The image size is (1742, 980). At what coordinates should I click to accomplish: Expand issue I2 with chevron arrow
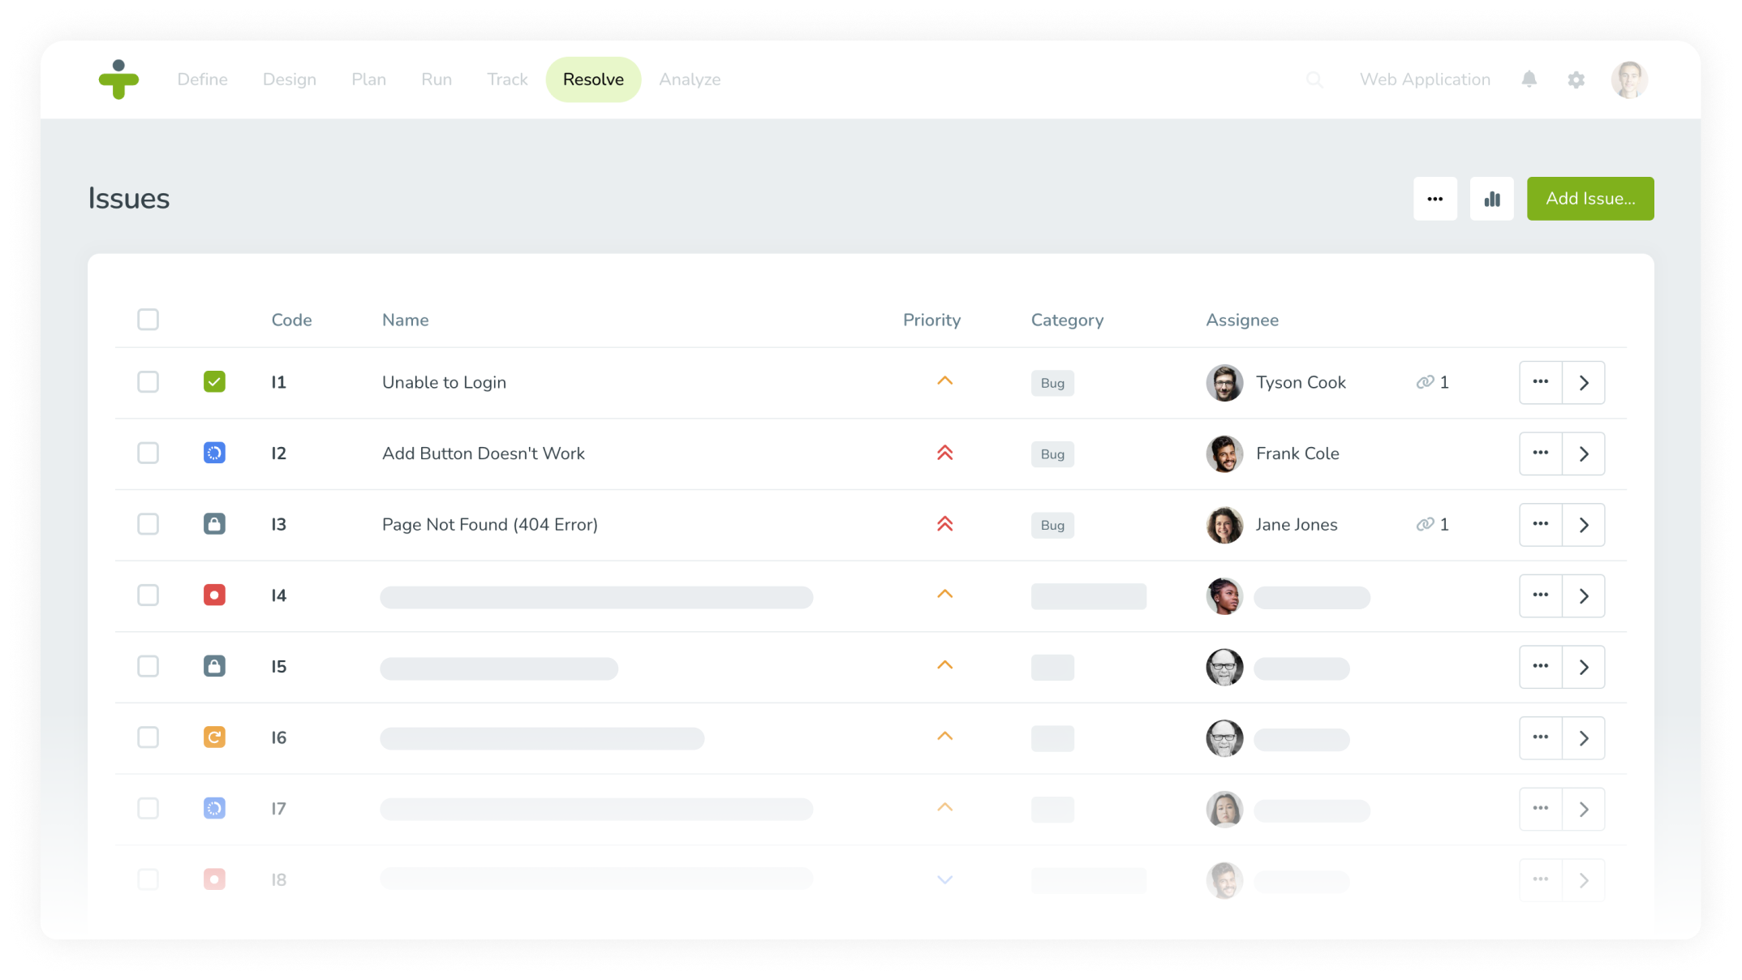coord(1584,453)
